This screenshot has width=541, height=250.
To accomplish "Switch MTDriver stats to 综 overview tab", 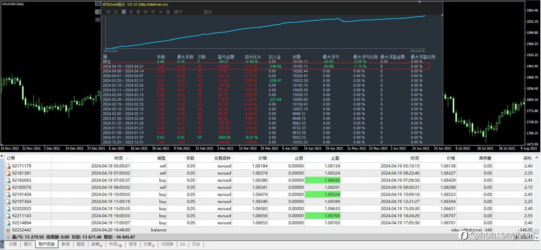I will (x=109, y=12).
